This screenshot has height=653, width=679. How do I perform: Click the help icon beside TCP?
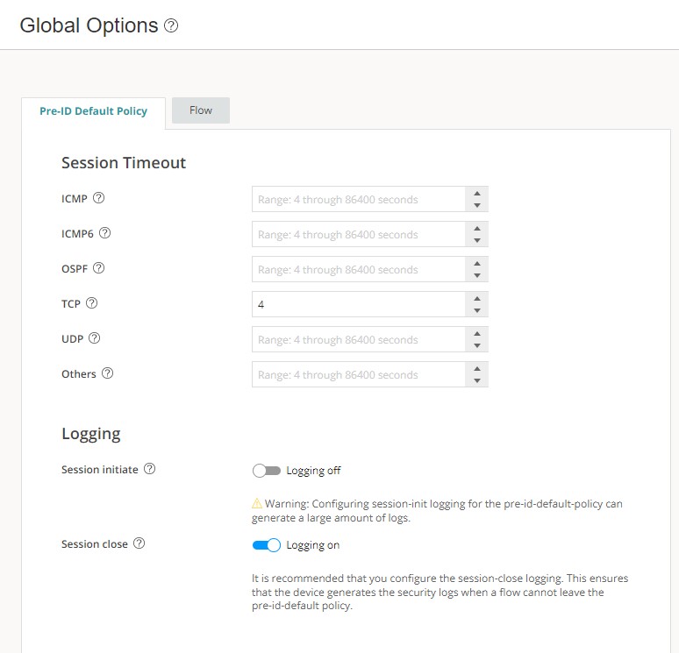[91, 303]
